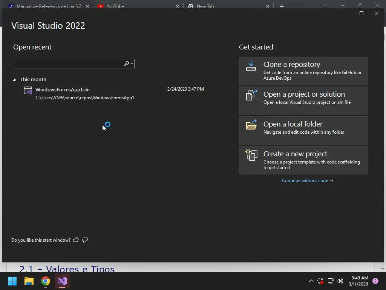The width and height of the screenshot is (386, 290).
Task: Click the taskbar clock and date
Action: [358, 281]
